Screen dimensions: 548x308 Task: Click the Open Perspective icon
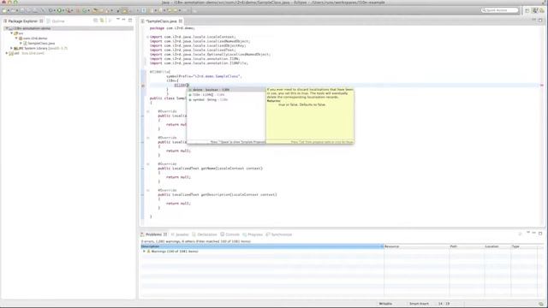pos(527,10)
